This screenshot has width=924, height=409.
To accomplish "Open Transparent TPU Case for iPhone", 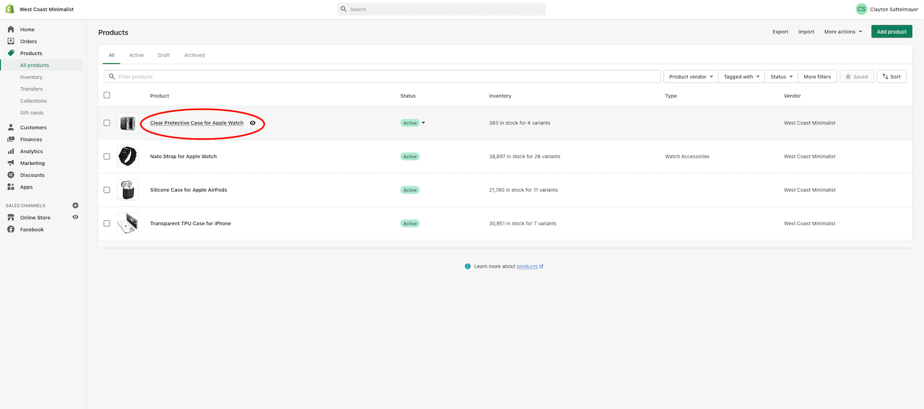I will (190, 223).
